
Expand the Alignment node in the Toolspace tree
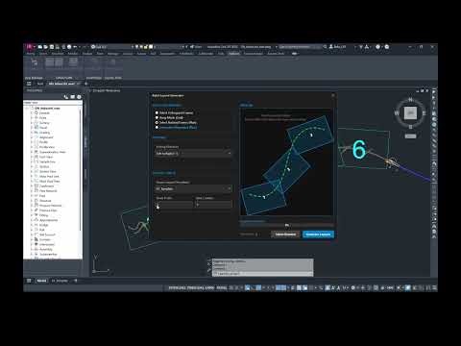[32, 137]
